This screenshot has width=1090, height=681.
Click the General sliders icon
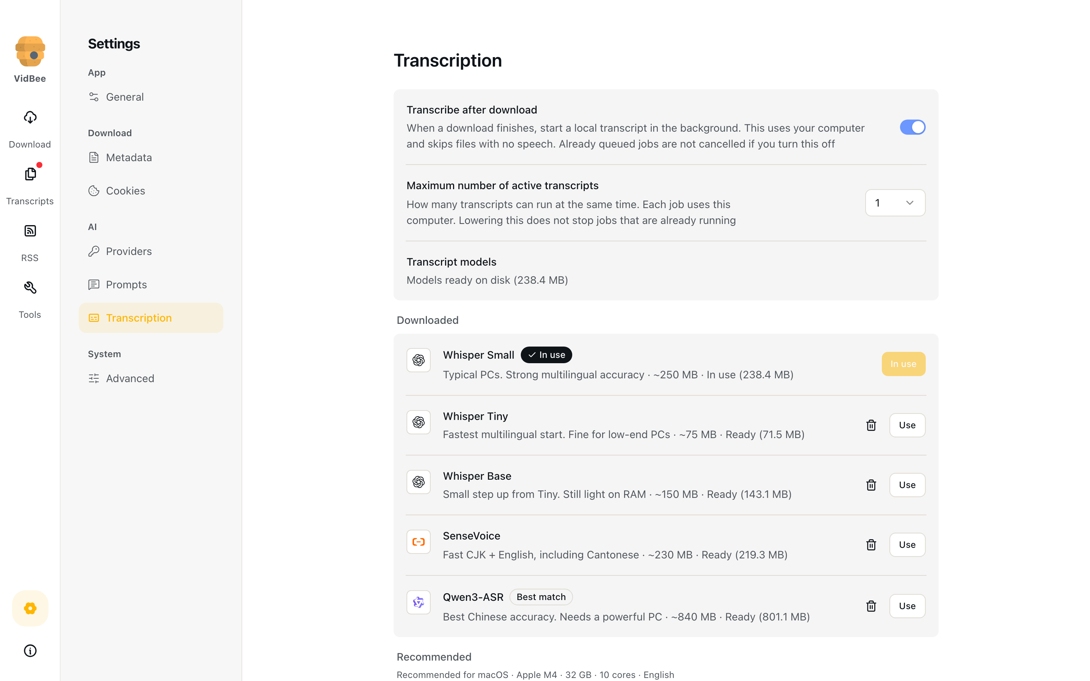94,97
